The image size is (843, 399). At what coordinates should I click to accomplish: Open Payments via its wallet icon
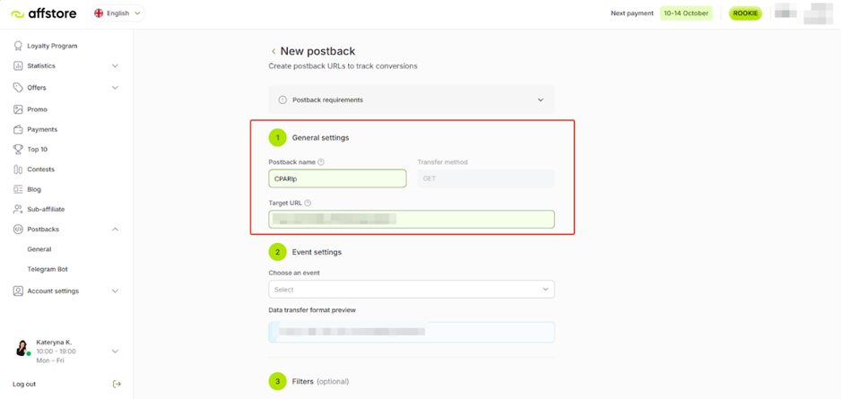pyautogui.click(x=18, y=129)
